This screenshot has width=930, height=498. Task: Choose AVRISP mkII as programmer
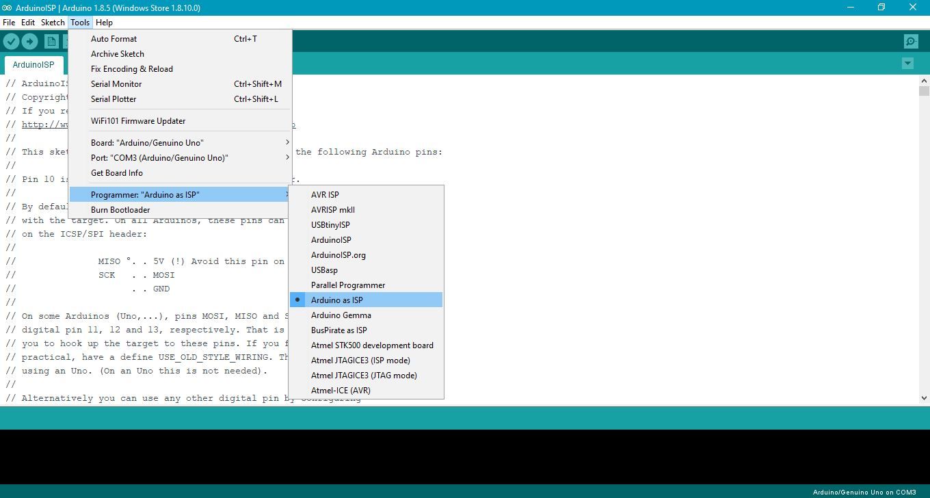(333, 209)
